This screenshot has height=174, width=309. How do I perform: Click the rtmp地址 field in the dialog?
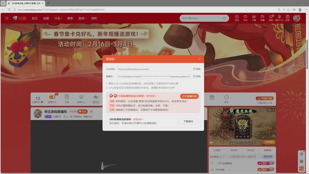154,69
